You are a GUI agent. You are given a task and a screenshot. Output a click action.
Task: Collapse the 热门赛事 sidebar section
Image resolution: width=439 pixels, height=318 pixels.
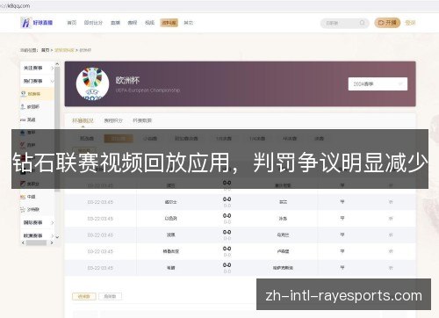click(x=38, y=81)
